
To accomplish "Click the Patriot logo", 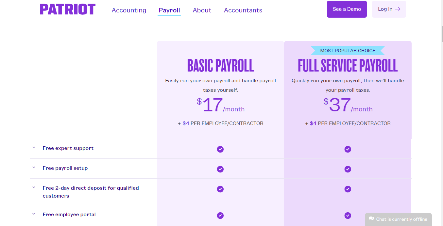I will [68, 9].
